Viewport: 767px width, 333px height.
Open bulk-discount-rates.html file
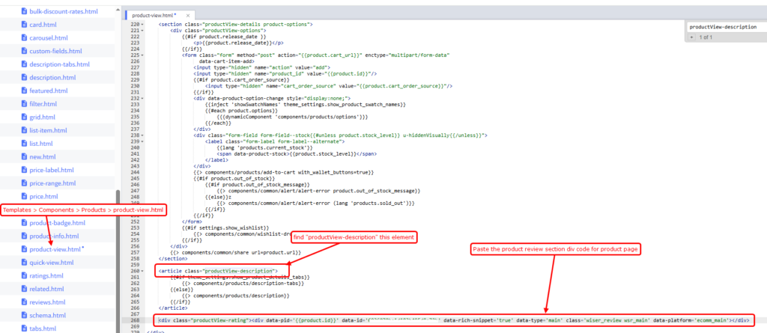(x=64, y=11)
